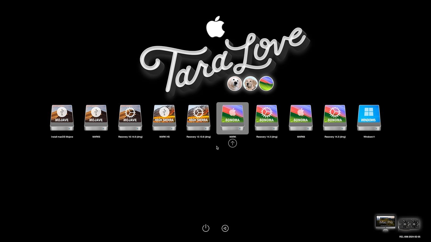The image size is (431, 242).
Task: Click the white dog avatar
Action: pos(234,84)
